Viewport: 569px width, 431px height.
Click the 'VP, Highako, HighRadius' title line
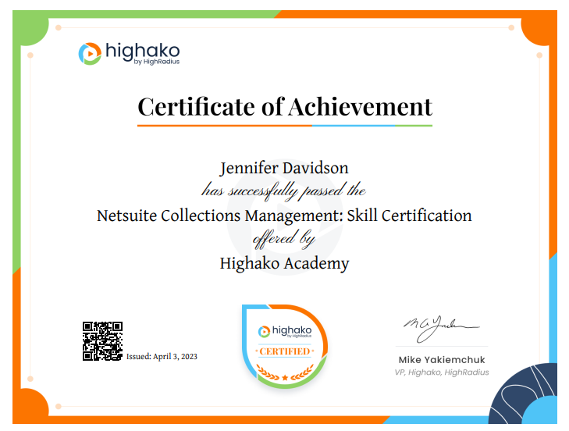click(442, 372)
